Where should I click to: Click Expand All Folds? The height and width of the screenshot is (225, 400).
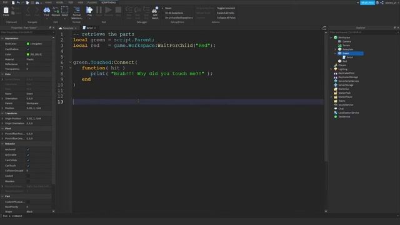pos(226,13)
